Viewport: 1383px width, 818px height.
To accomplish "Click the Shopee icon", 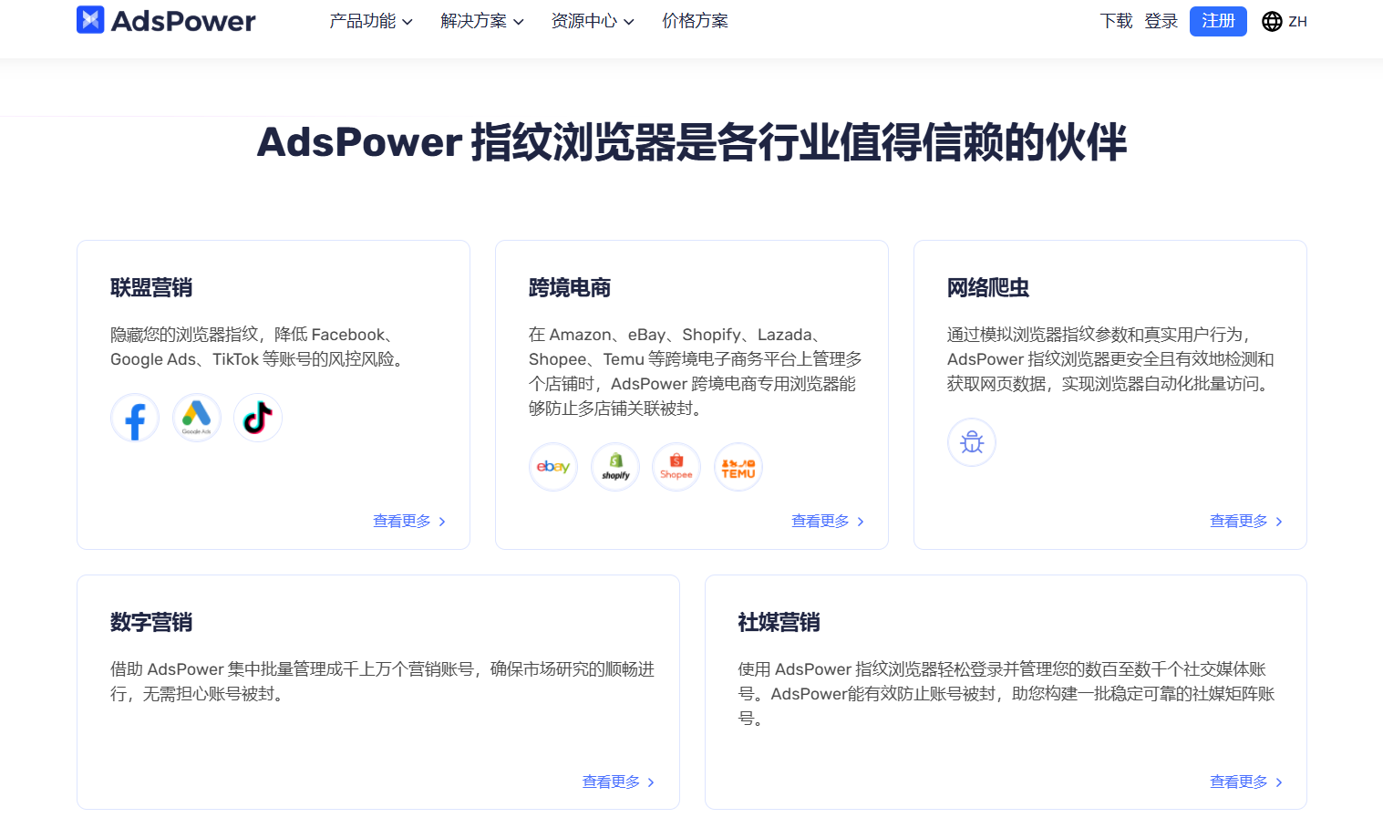I will pyautogui.click(x=676, y=467).
